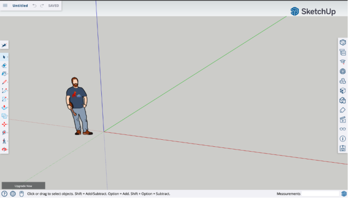This screenshot has height=198, width=348.
Task: Select the Move tool
Action: pyautogui.click(x=4, y=124)
